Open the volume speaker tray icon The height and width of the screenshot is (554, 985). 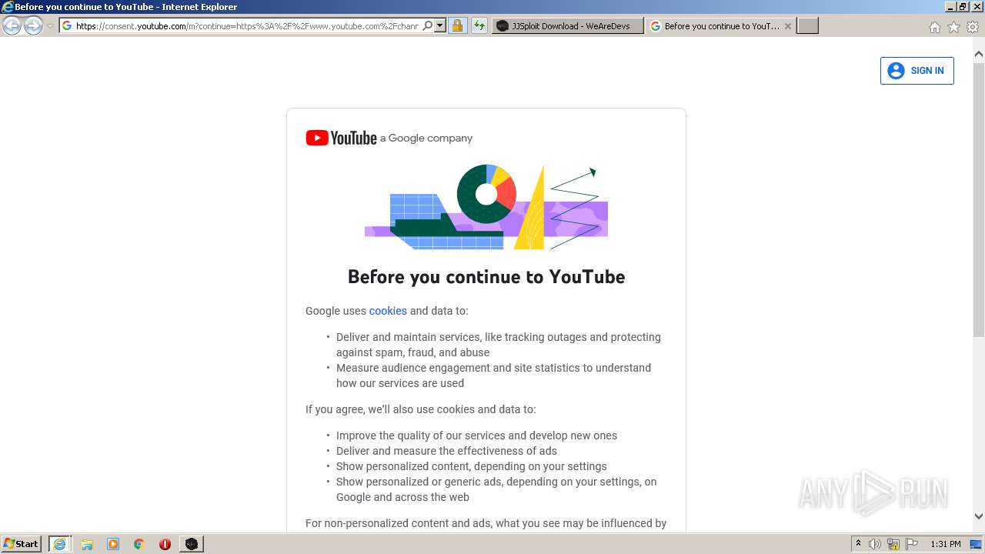point(875,544)
